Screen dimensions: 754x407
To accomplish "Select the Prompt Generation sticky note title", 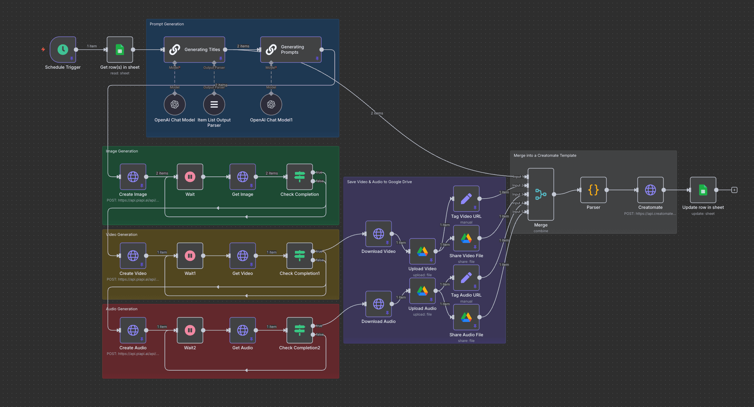I will point(167,24).
